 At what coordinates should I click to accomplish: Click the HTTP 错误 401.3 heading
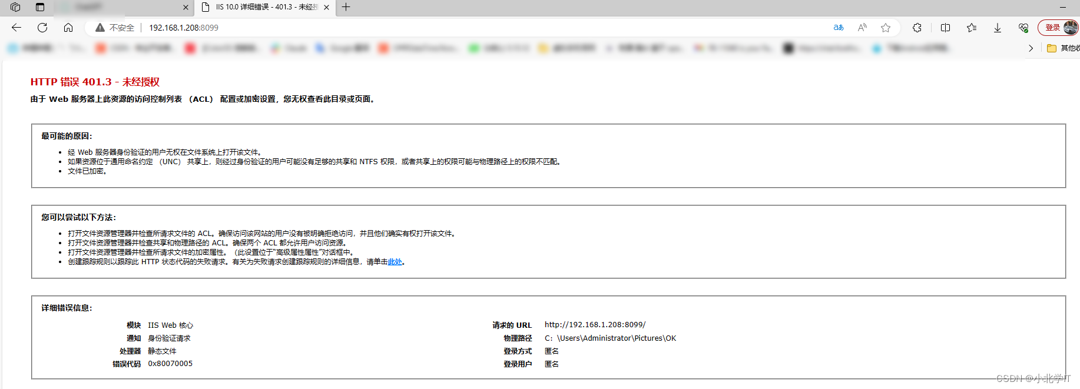coord(95,82)
